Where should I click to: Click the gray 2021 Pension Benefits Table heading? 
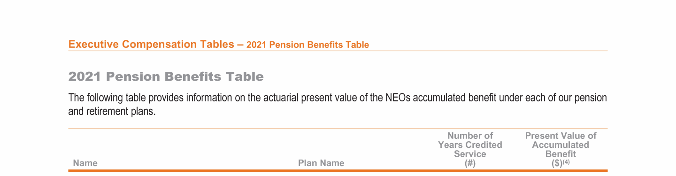pos(166,77)
